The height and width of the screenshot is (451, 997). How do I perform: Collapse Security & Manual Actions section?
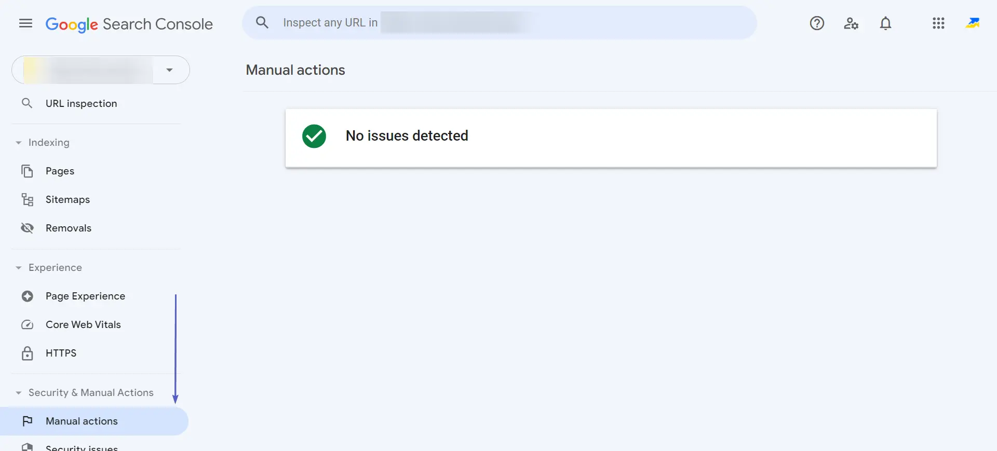[x=19, y=392]
